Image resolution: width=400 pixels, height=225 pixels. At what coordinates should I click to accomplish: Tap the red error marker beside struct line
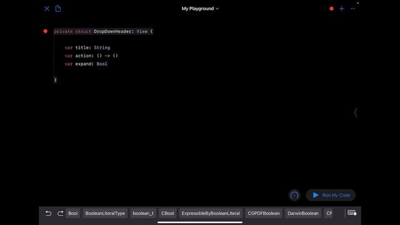[46, 31]
